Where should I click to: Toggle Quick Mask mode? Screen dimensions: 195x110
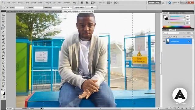(x=3, y=97)
